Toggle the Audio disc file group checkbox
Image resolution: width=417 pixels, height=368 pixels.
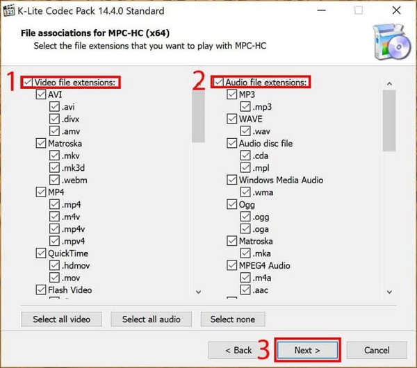[232, 143]
